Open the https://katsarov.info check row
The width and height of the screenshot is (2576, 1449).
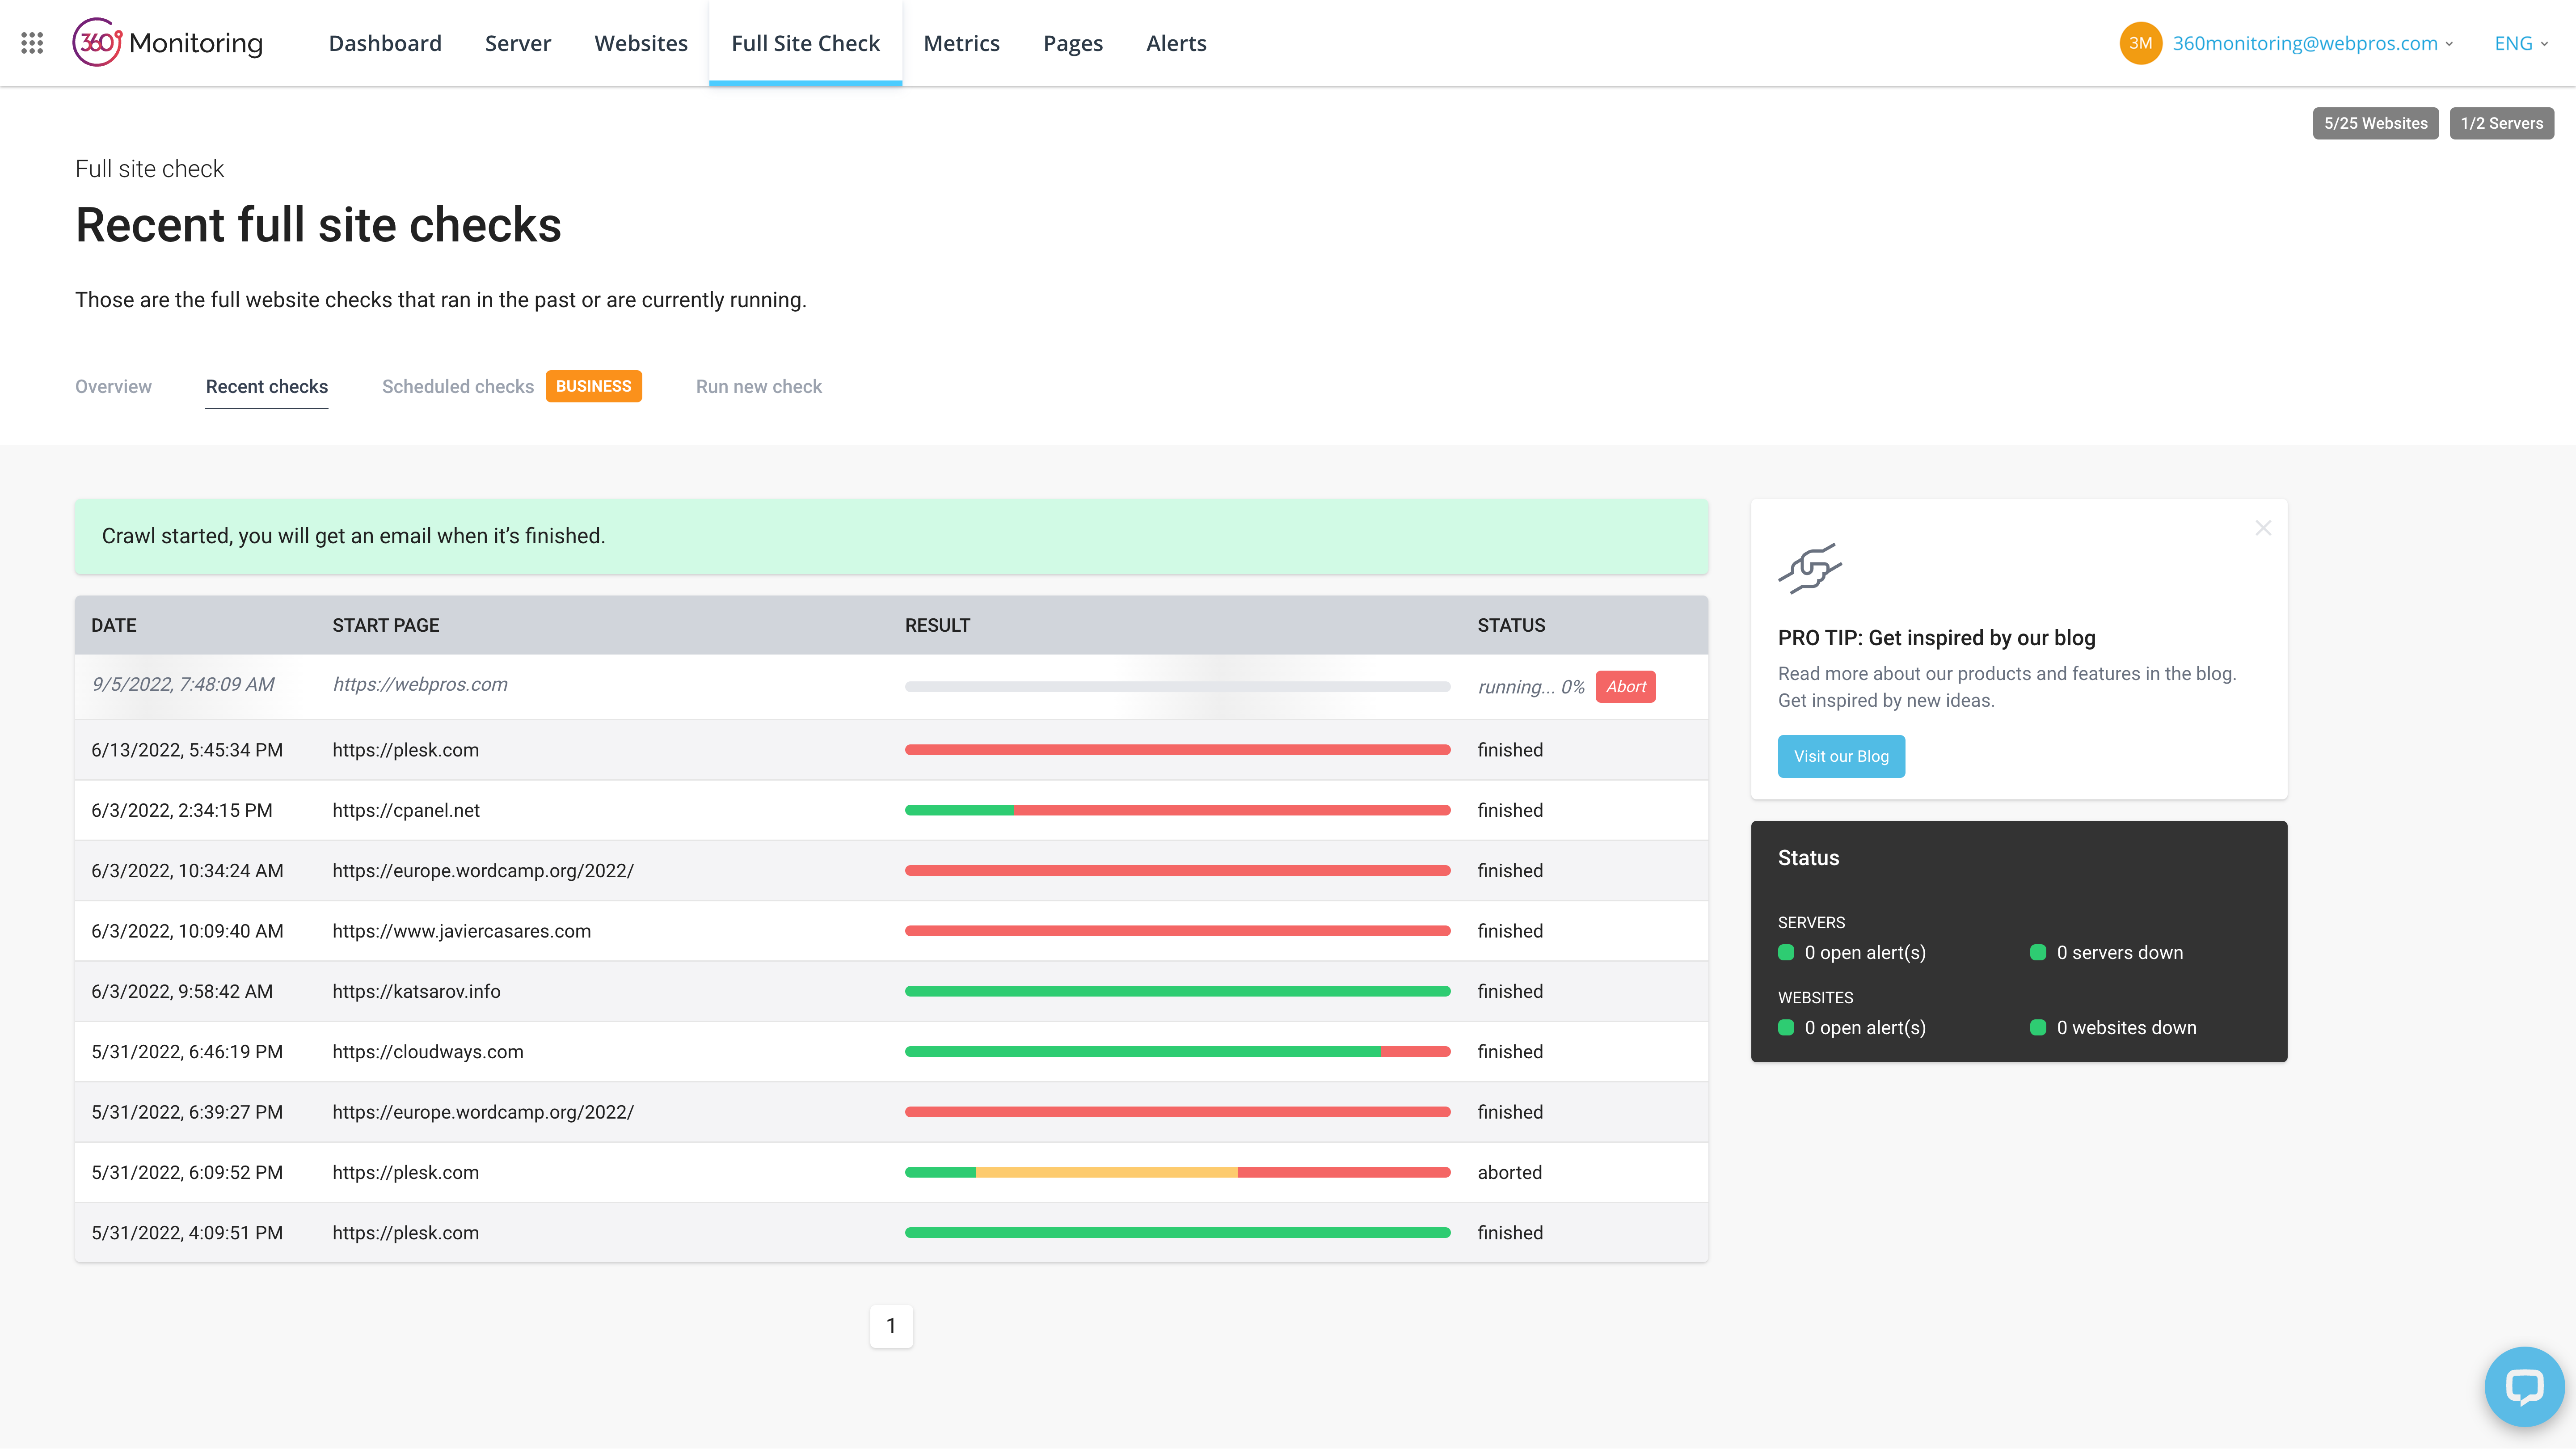pos(416,991)
